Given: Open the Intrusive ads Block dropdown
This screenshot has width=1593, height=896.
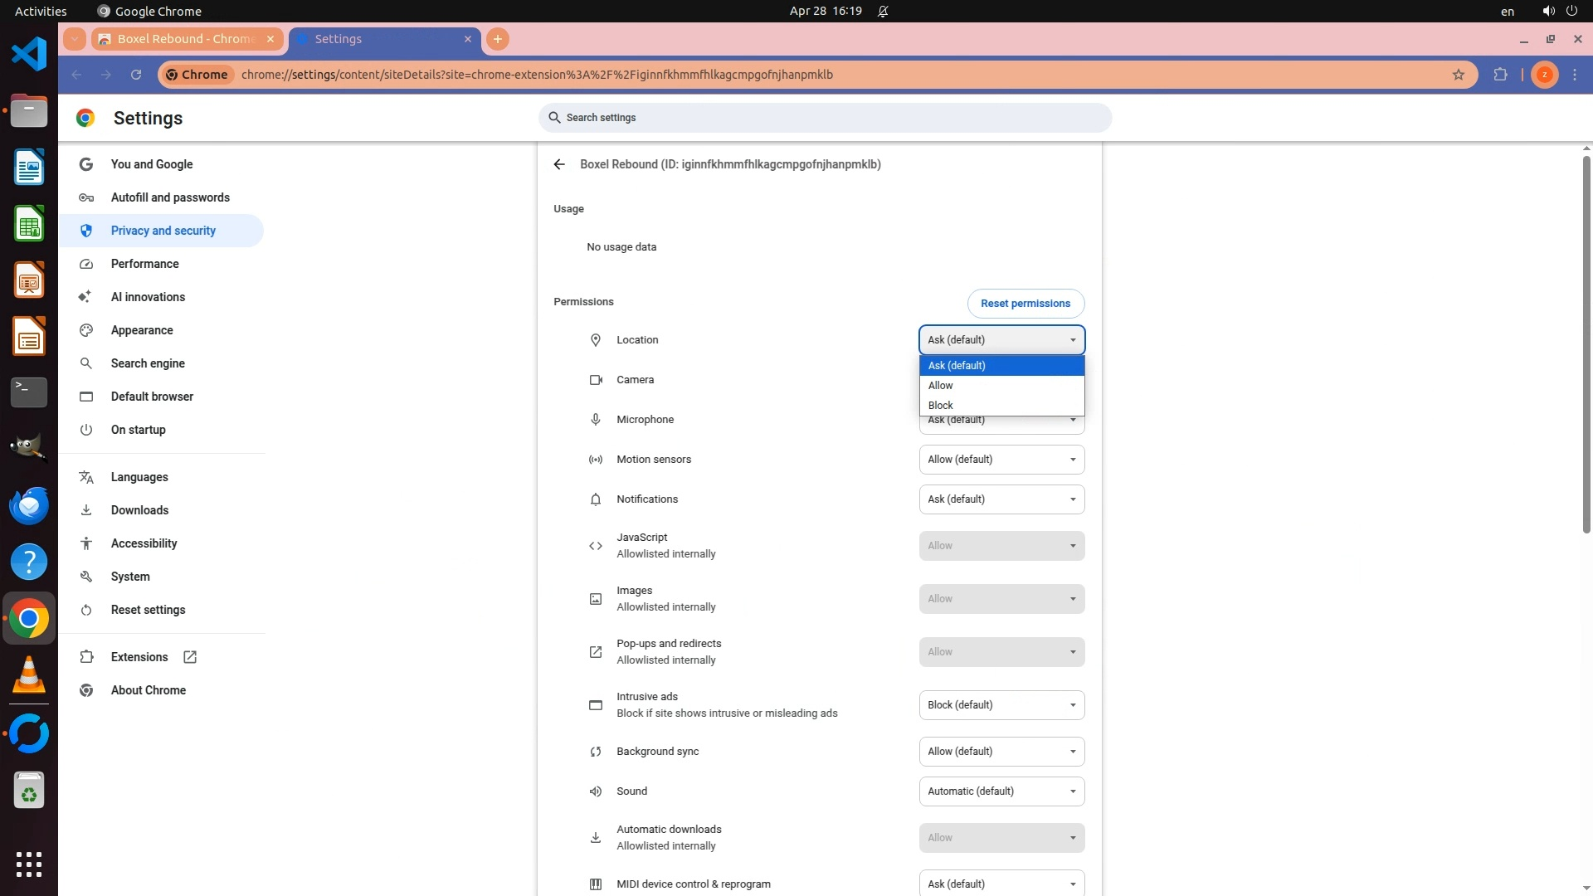Looking at the screenshot, I should (x=1001, y=705).
